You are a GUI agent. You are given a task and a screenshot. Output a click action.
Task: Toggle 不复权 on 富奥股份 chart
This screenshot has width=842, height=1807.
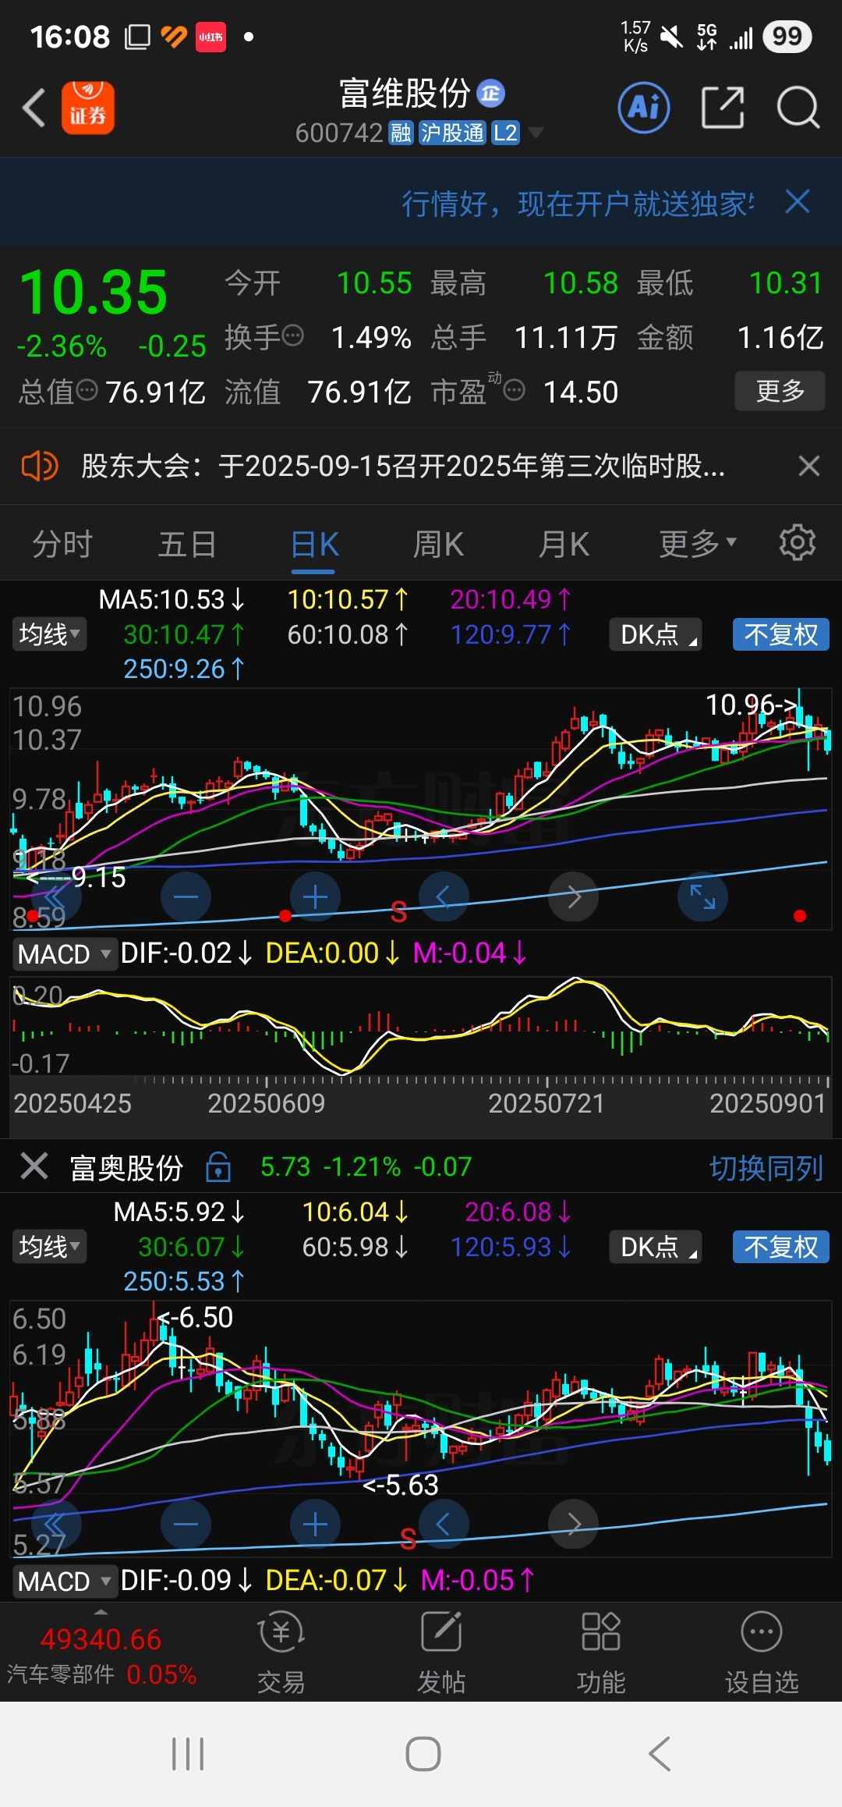click(780, 1247)
